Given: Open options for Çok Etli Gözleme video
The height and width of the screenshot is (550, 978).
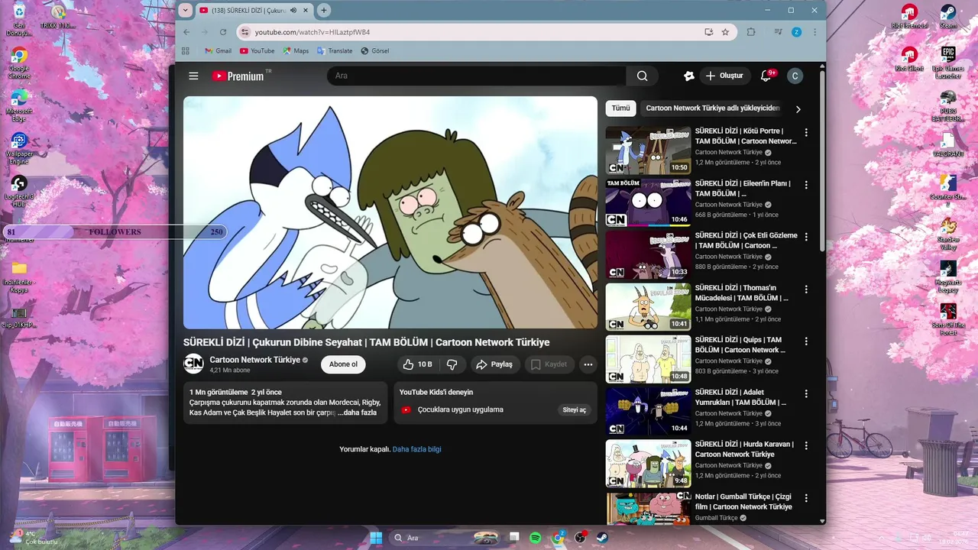Looking at the screenshot, I should pos(805,237).
